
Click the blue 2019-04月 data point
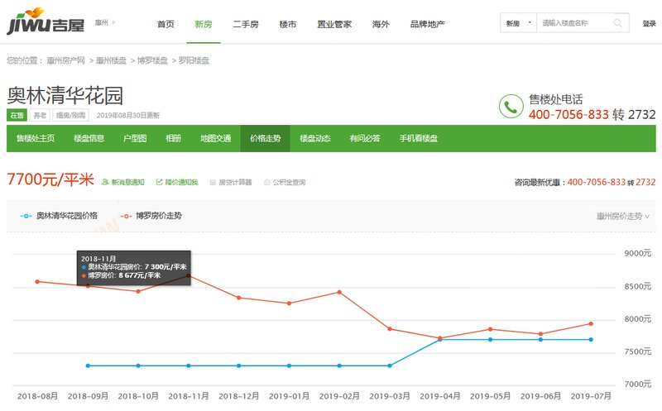coord(440,340)
